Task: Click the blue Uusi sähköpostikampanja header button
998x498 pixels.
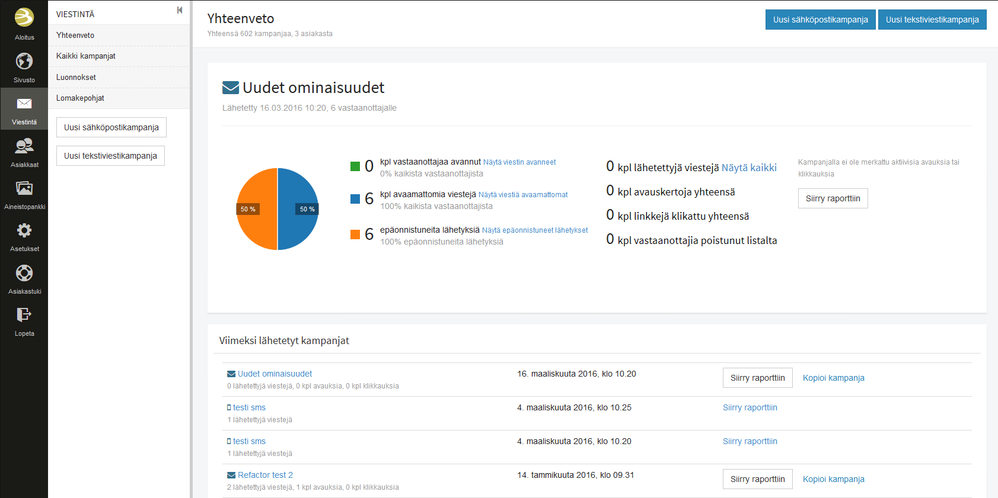Action: (x=820, y=20)
